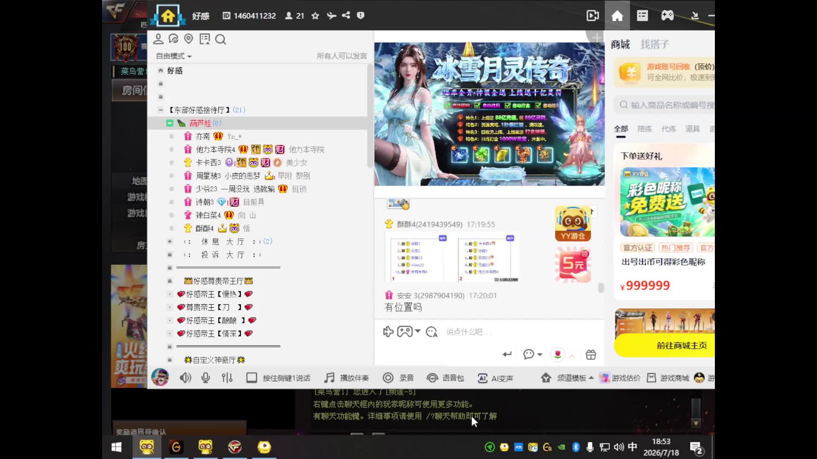Click the share channel icon

(x=346, y=15)
